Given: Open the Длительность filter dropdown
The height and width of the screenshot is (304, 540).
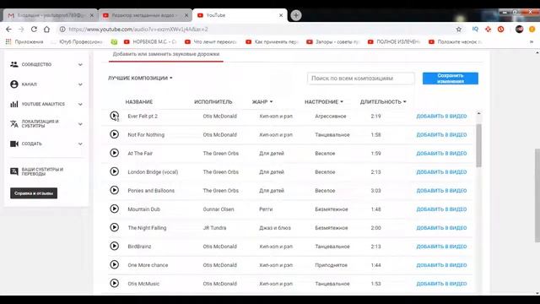Looking at the screenshot, I should click(x=383, y=101).
